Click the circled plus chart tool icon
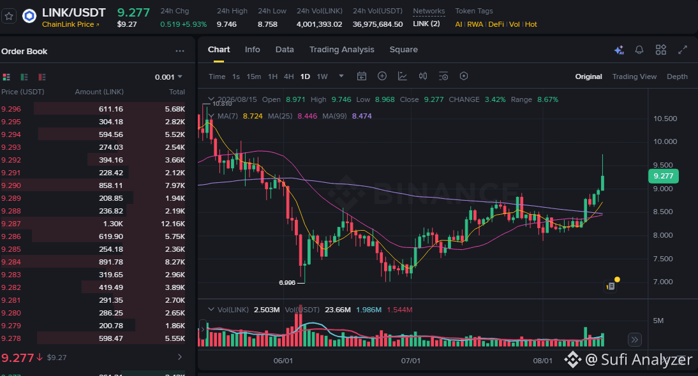Screen dimensions: 698x376 tap(382, 76)
